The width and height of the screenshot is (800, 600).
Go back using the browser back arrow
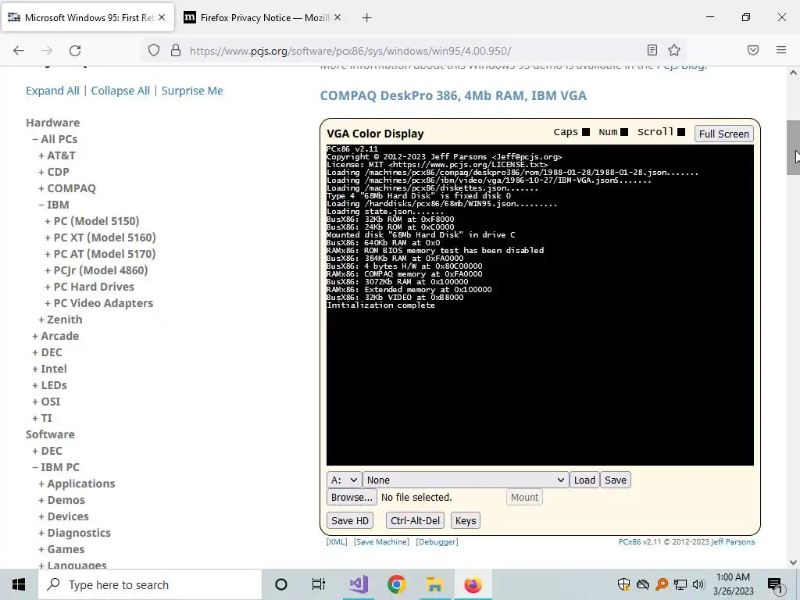[x=19, y=51]
